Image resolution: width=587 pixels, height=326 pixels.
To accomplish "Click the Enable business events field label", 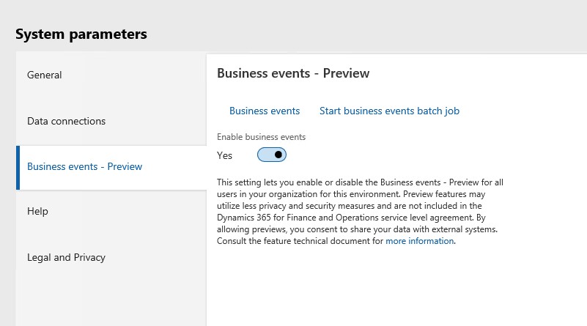I will (x=262, y=137).
